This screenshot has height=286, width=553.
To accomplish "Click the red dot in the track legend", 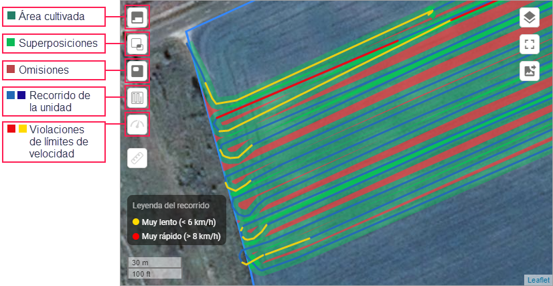I will [x=136, y=236].
